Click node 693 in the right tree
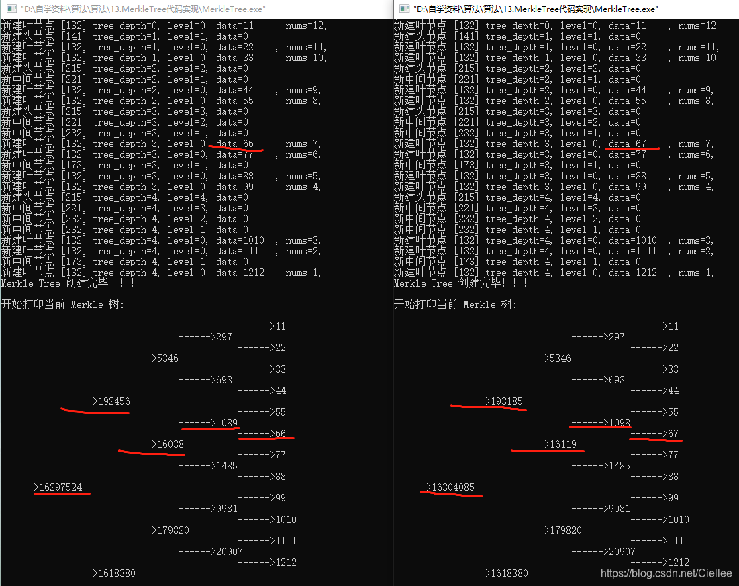The width and height of the screenshot is (739, 586). pos(616,379)
